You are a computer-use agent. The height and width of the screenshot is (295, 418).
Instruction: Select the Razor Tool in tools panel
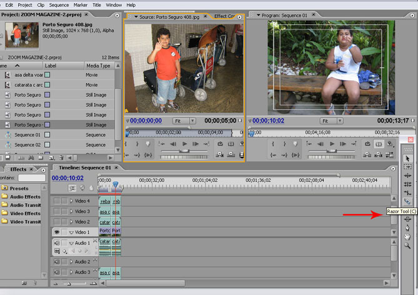[408, 201]
